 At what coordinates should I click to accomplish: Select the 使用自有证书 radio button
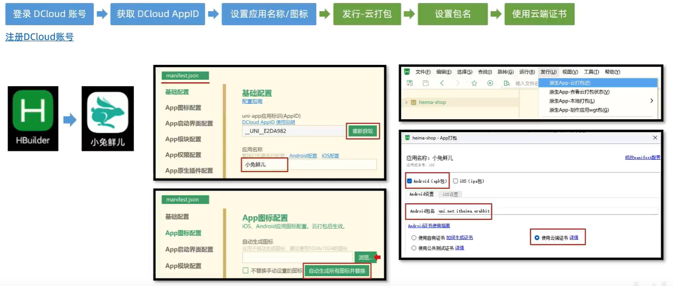pyautogui.click(x=414, y=237)
